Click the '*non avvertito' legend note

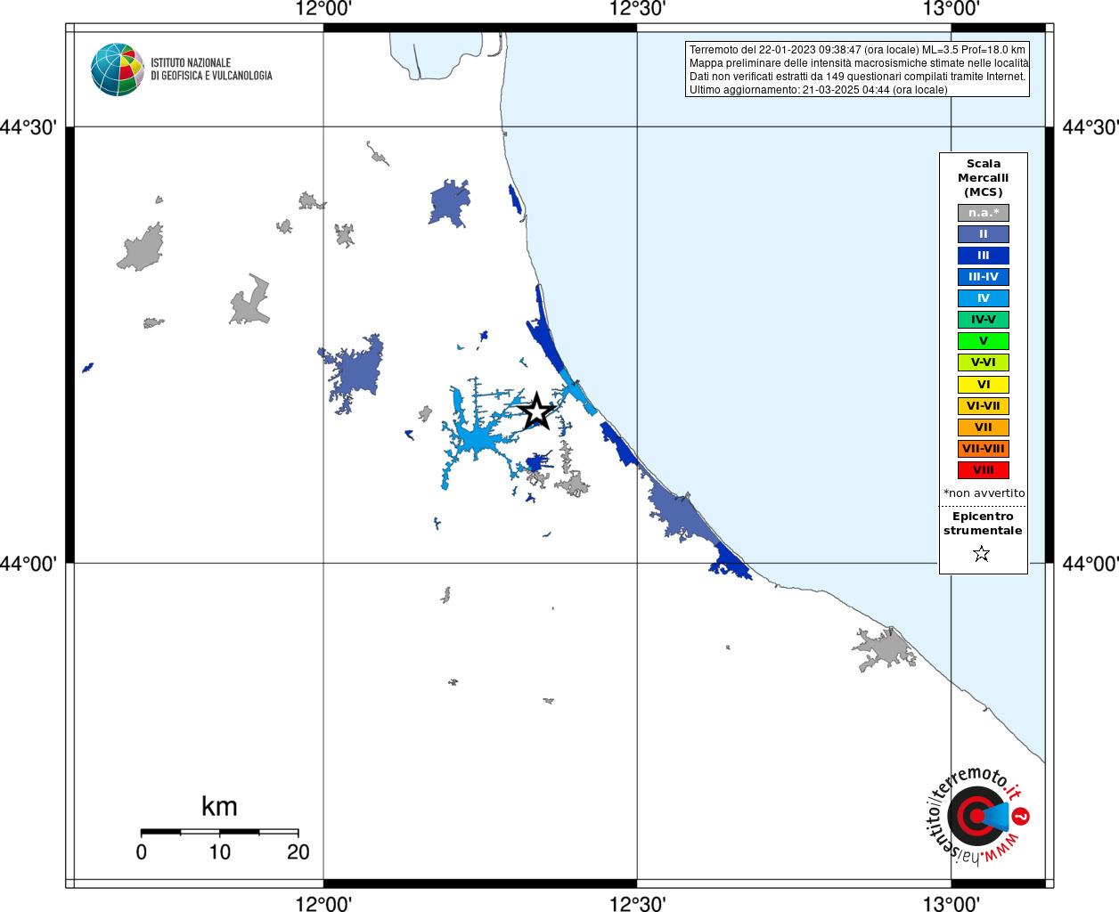click(984, 493)
